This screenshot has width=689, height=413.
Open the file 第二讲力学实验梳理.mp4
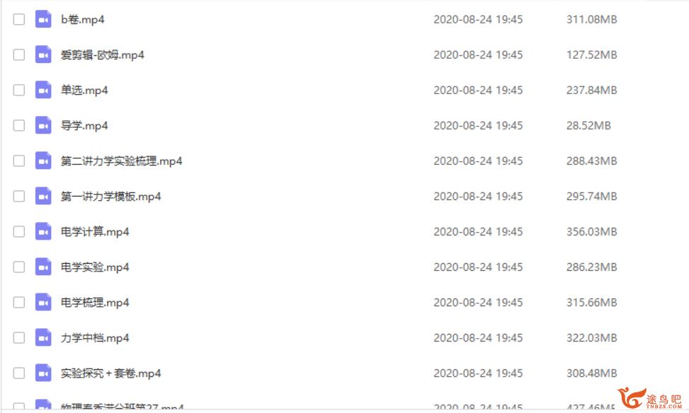tap(121, 161)
